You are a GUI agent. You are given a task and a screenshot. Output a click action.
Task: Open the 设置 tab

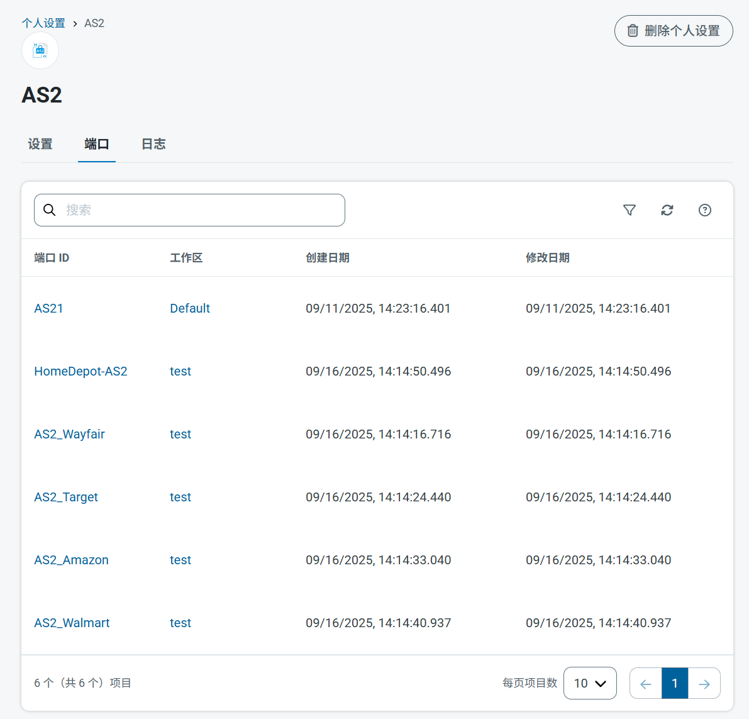[x=40, y=144]
